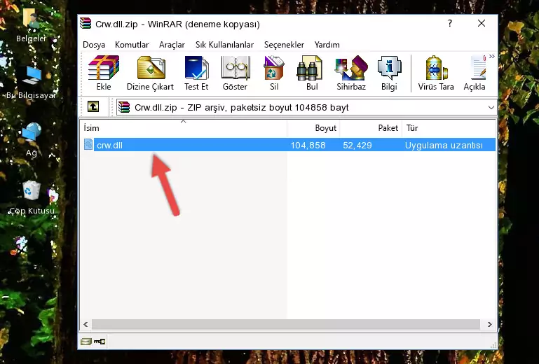Image resolution: width=539 pixels, height=364 pixels.
Task: Click the Açıkla comment icon
Action: (475, 73)
